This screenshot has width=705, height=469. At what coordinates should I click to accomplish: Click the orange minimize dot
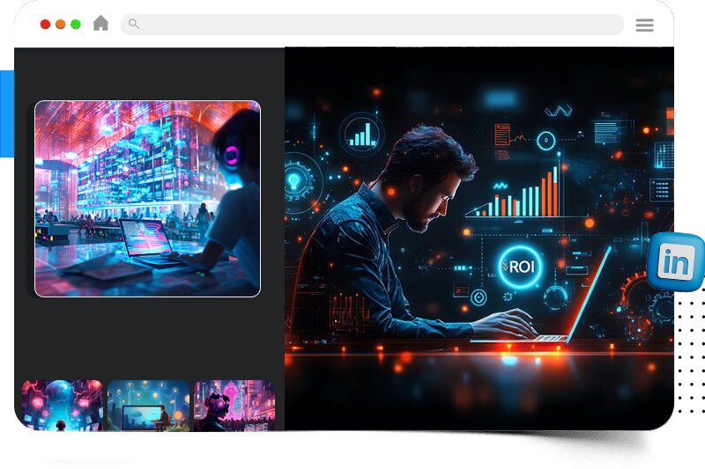(x=61, y=25)
